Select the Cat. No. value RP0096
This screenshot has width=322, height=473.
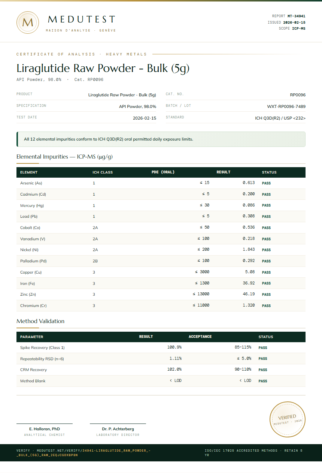pos(298,95)
